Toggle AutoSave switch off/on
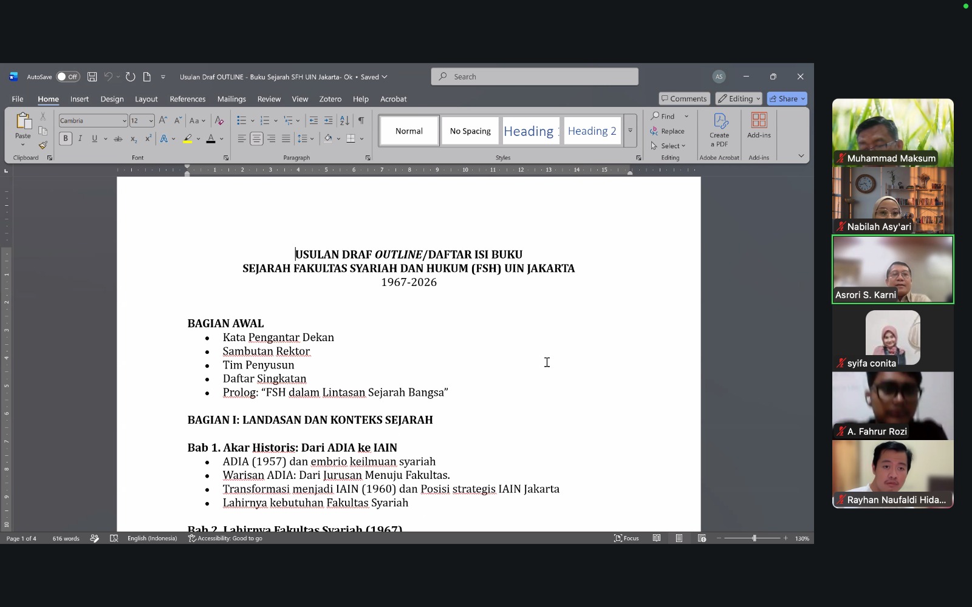 (x=68, y=76)
